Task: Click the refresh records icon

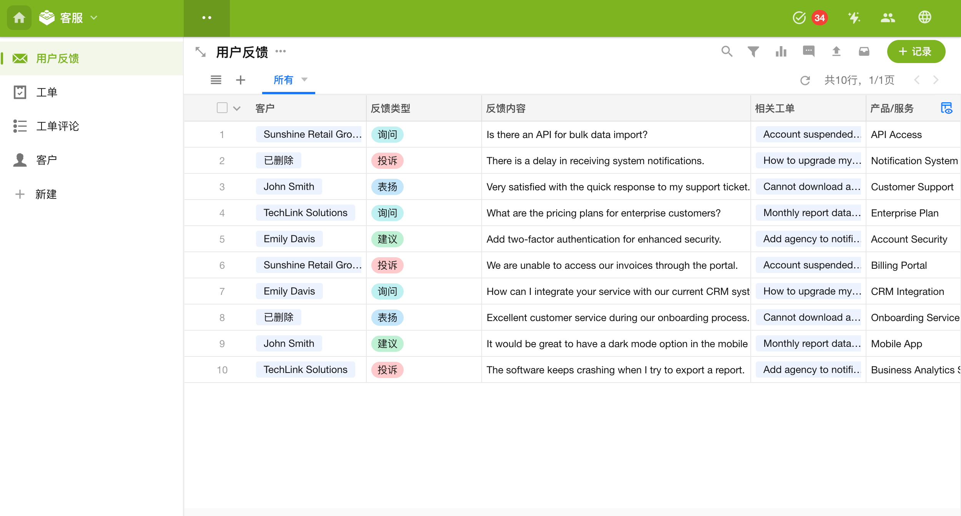Action: point(805,80)
